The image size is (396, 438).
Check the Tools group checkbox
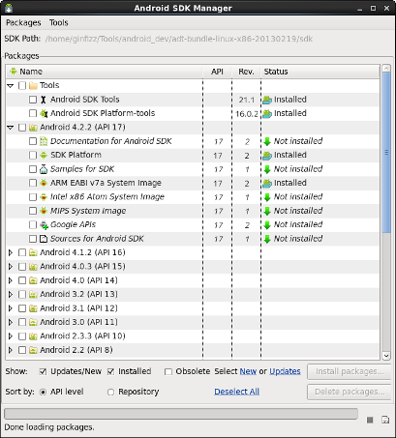[x=22, y=86]
